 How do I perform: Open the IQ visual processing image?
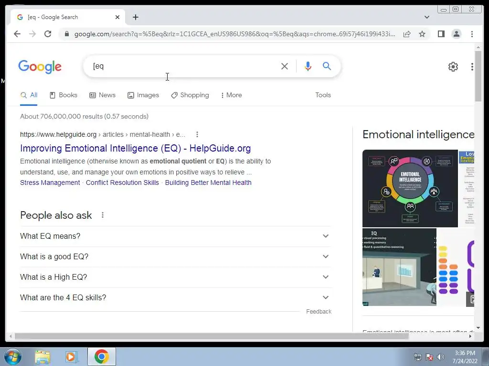[399, 267]
